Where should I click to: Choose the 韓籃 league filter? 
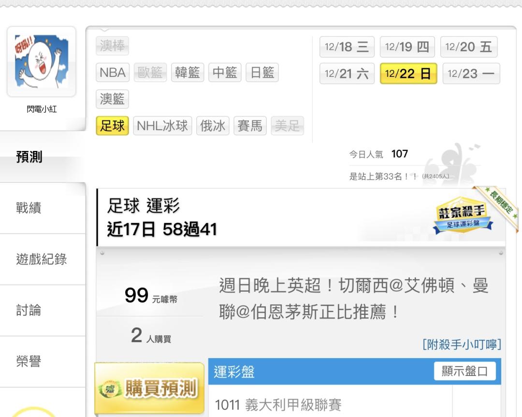click(x=188, y=73)
